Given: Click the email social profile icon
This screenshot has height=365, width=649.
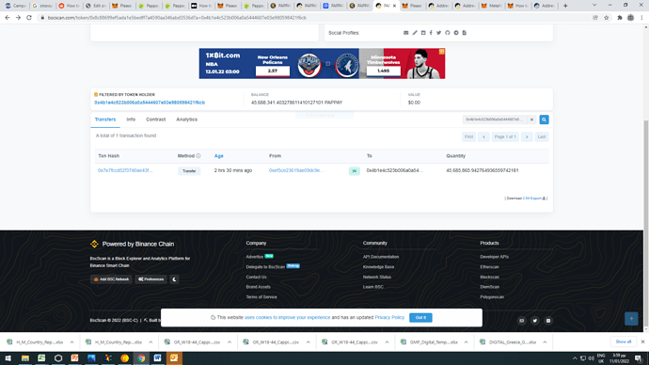Looking at the screenshot, I should (x=406, y=33).
